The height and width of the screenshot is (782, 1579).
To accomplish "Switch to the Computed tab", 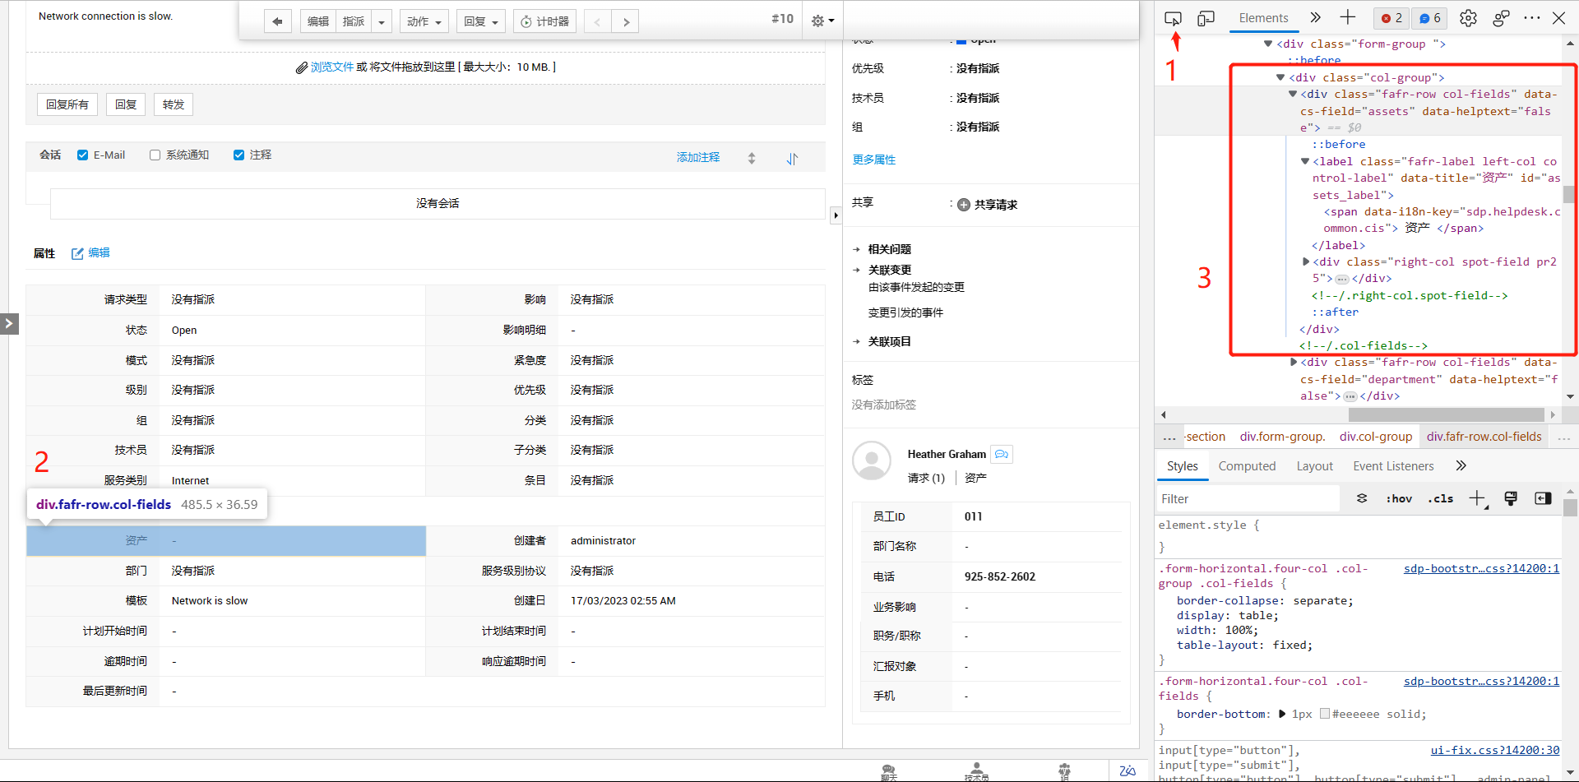I will tap(1247, 466).
